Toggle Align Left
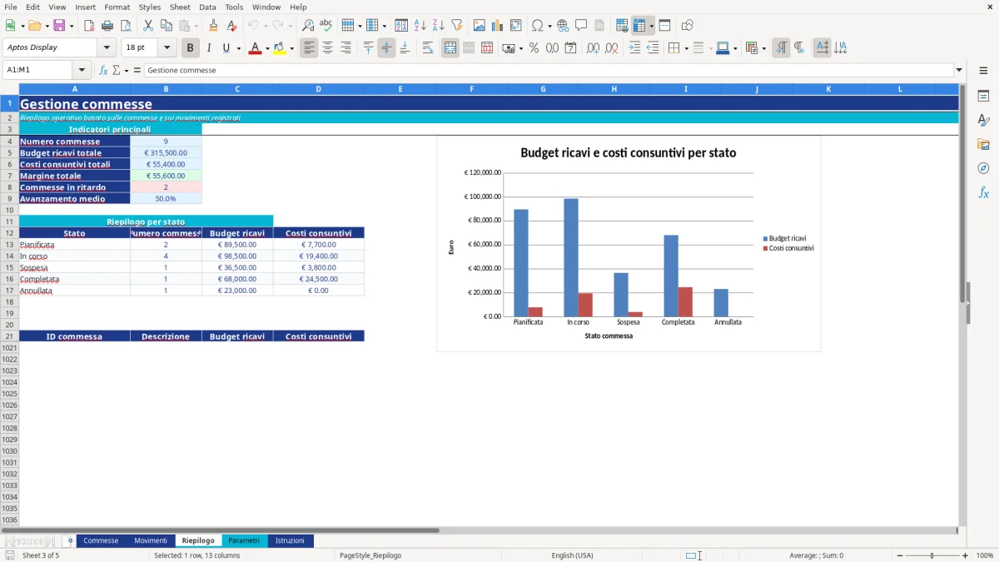The height and width of the screenshot is (562, 999). (x=310, y=48)
